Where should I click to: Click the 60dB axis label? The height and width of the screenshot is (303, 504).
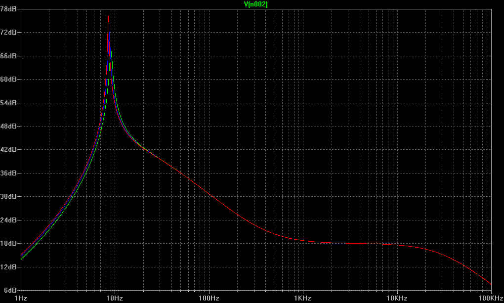tap(8, 79)
